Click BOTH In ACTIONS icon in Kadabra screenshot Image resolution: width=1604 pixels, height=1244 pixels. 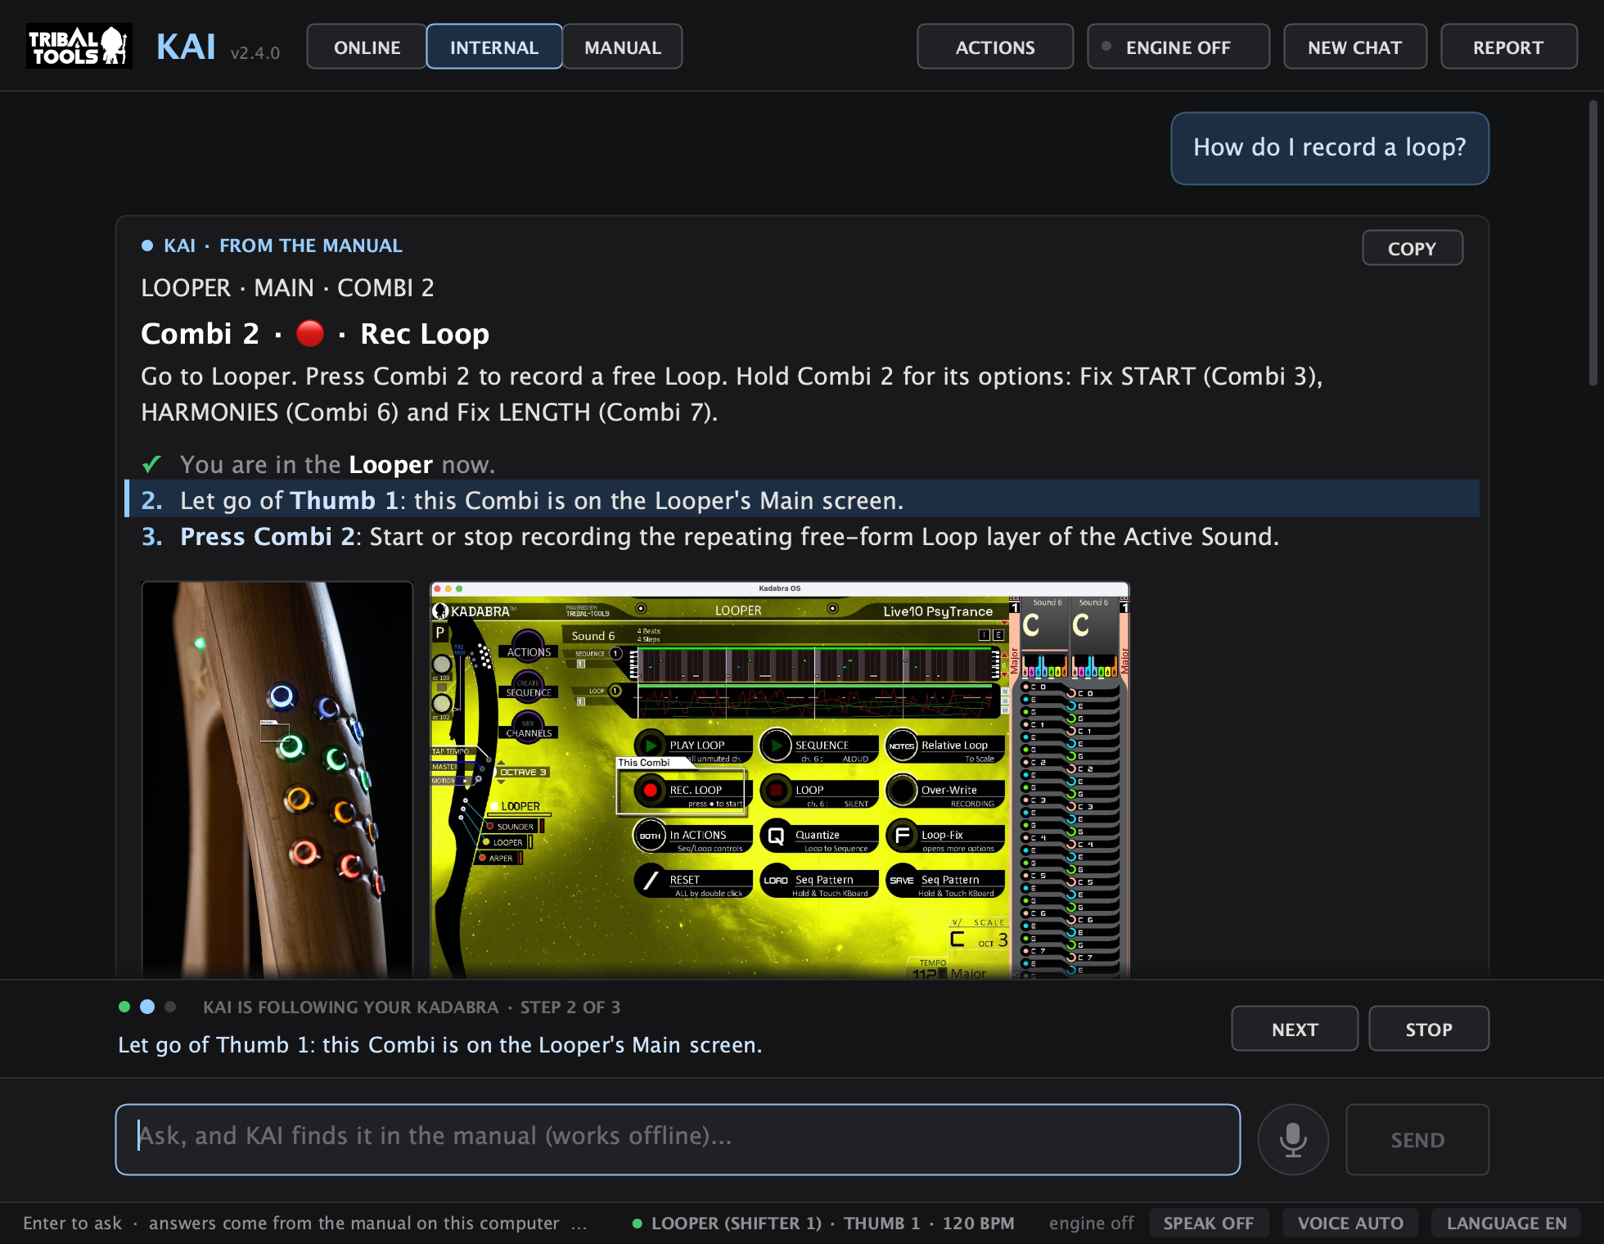650,836
